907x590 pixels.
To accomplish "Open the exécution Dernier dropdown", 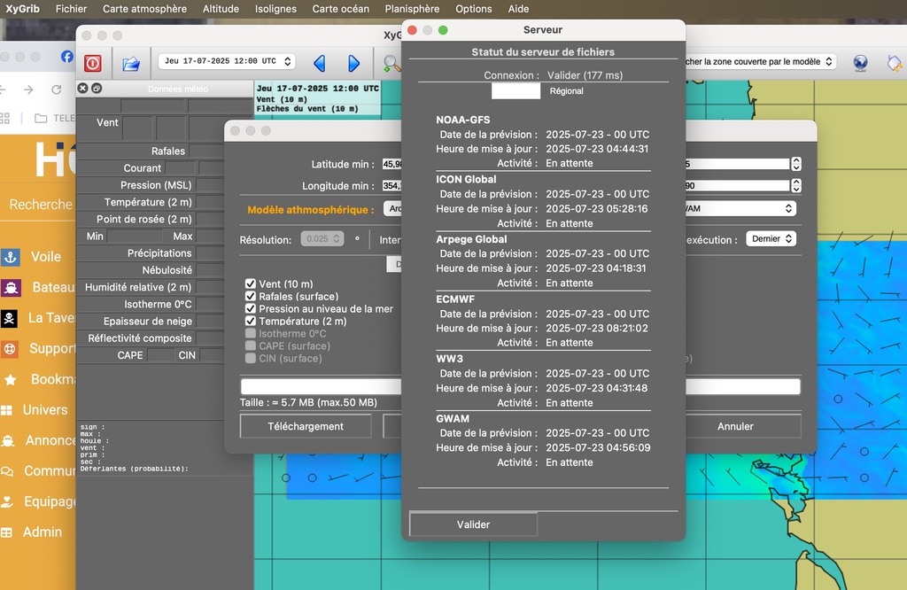I will pos(771,238).
